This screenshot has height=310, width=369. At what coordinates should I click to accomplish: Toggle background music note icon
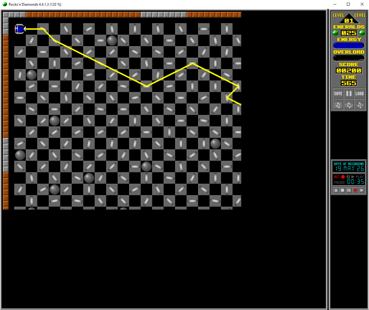[x=338, y=105]
